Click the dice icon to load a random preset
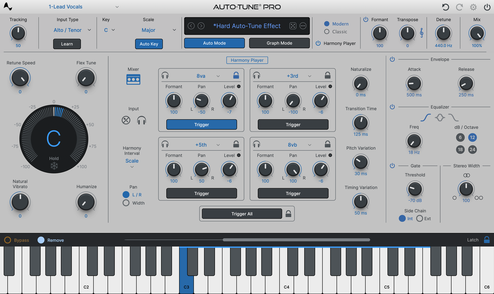Screen dimensions: 494x294 tap(292, 26)
